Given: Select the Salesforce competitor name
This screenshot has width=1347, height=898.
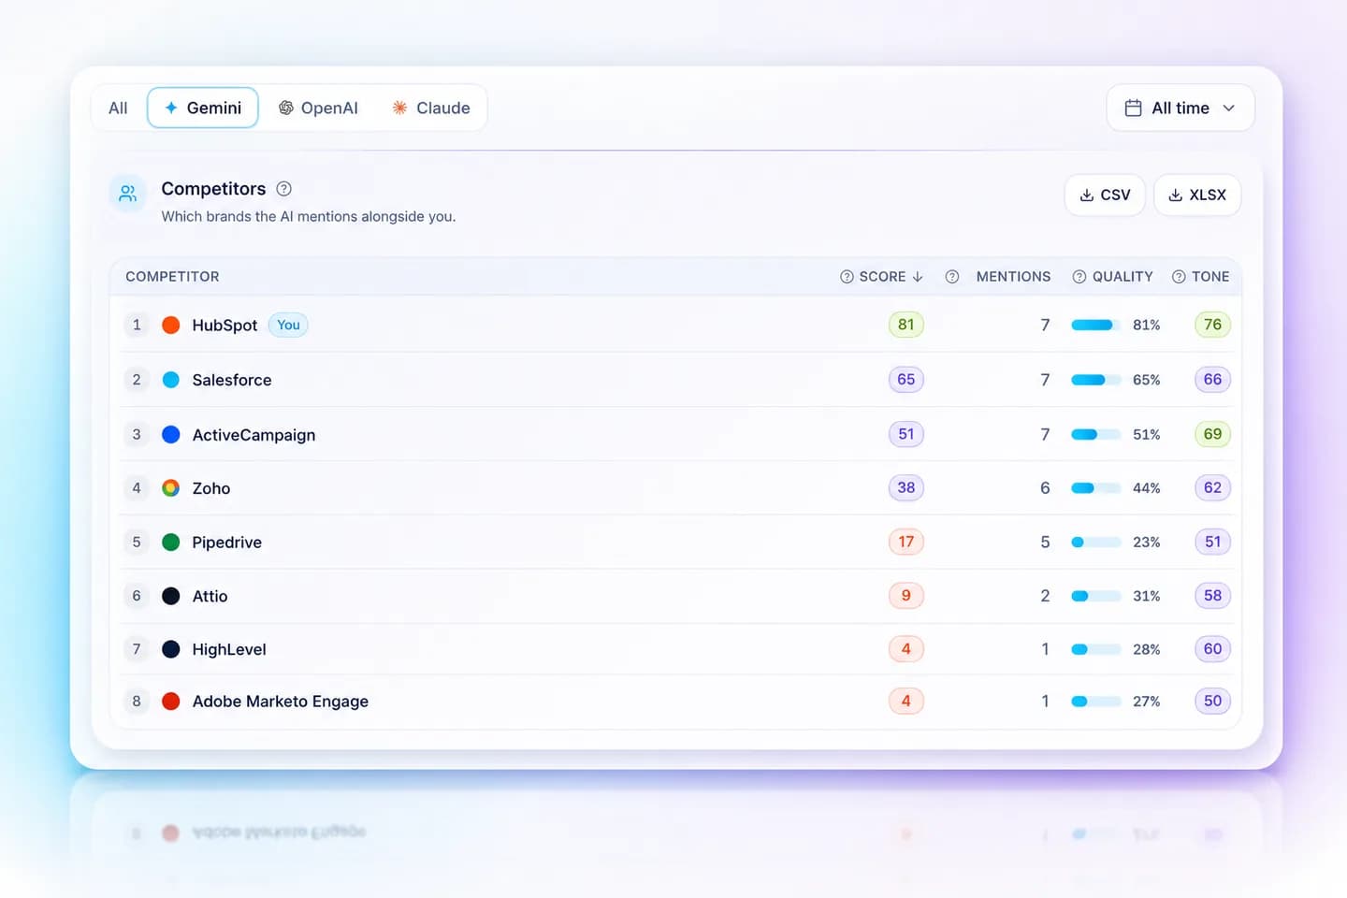Looking at the screenshot, I should pos(232,380).
